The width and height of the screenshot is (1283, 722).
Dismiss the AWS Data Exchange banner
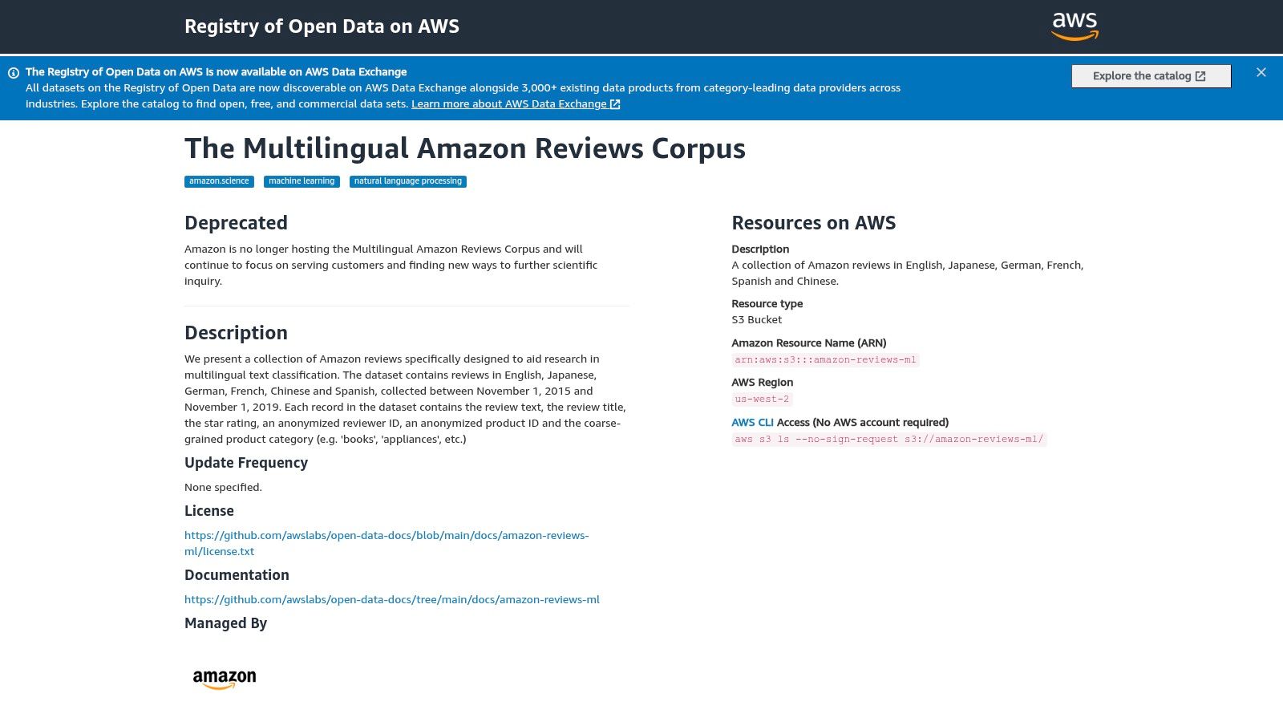(x=1261, y=71)
